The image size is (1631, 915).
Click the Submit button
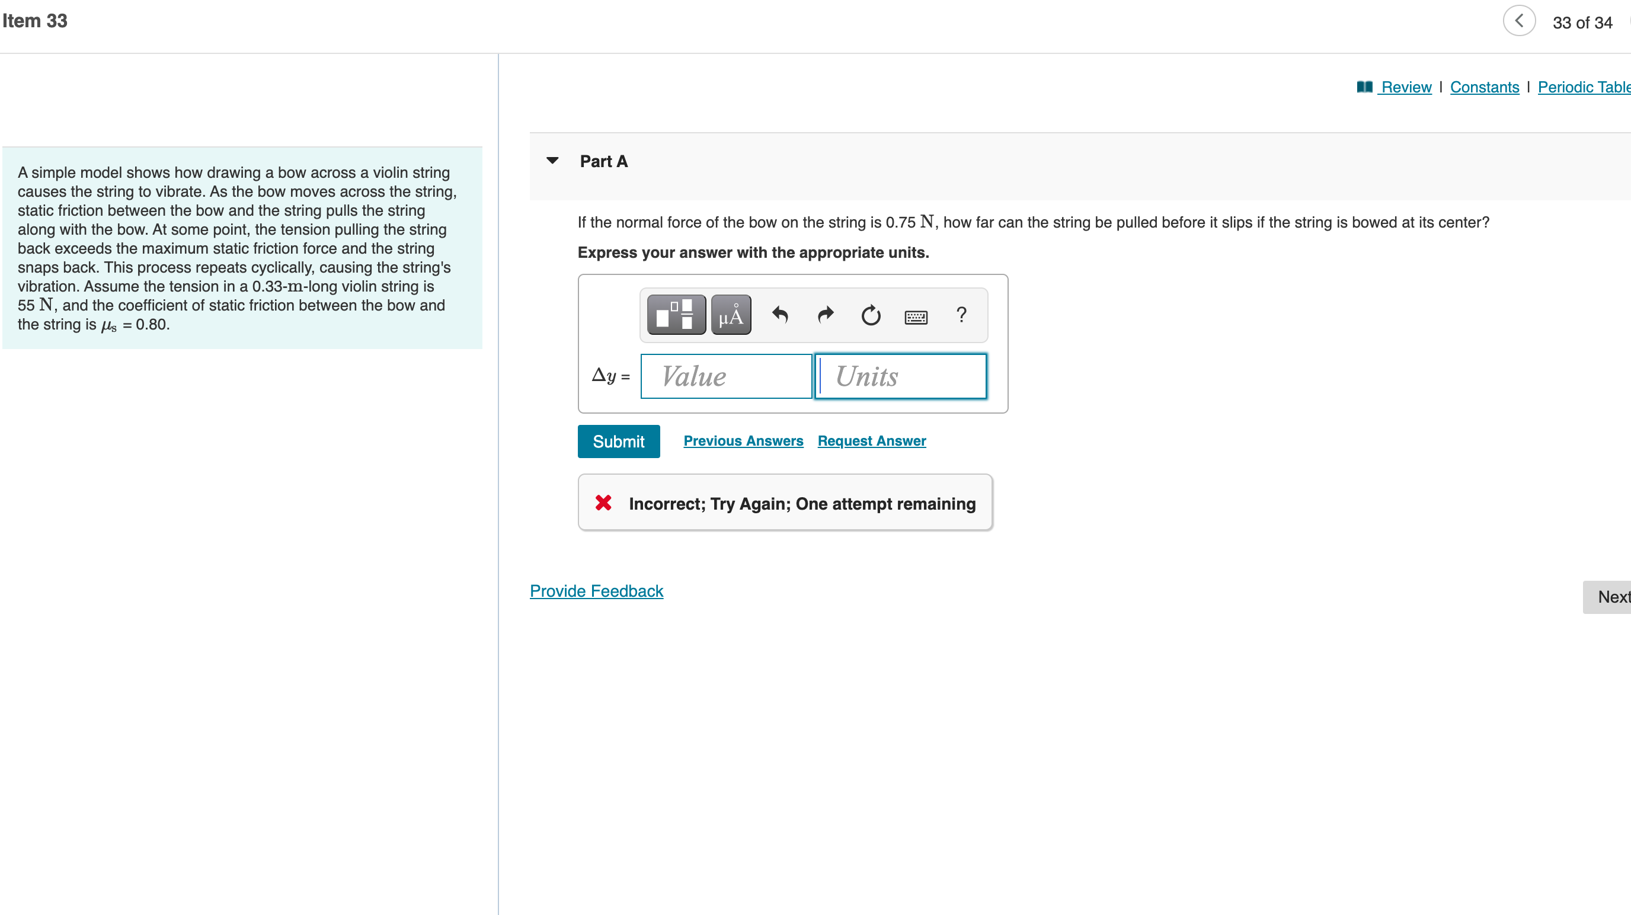click(x=618, y=441)
